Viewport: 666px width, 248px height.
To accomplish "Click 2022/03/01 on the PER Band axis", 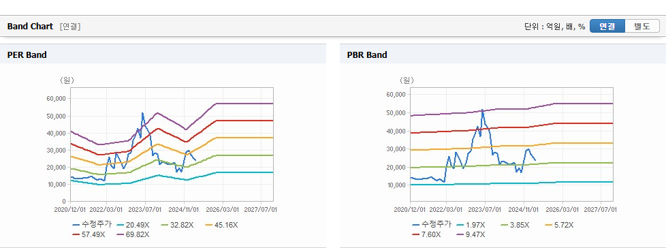I will [106, 209].
